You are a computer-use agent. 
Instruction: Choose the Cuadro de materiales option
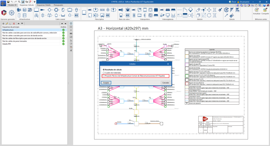(x=104, y=72)
